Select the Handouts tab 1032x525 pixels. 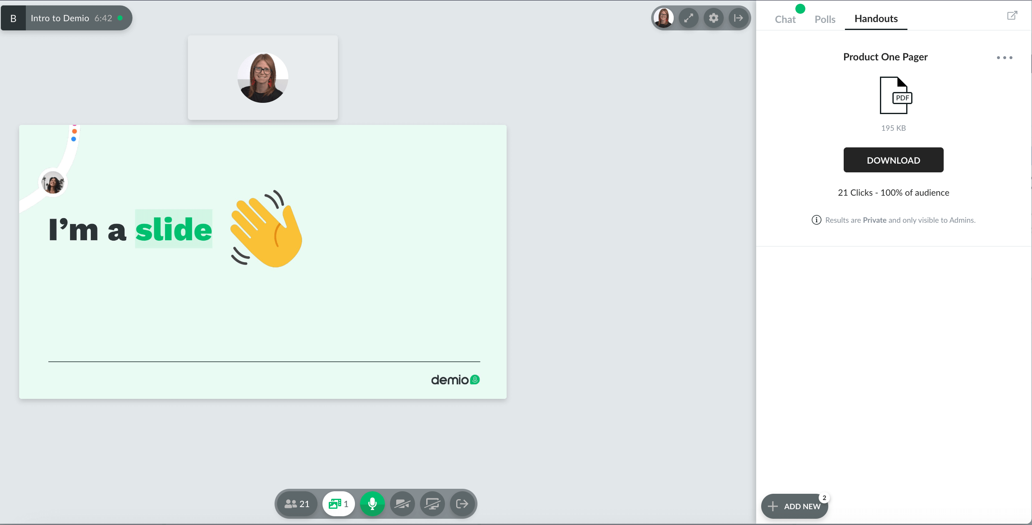click(876, 19)
